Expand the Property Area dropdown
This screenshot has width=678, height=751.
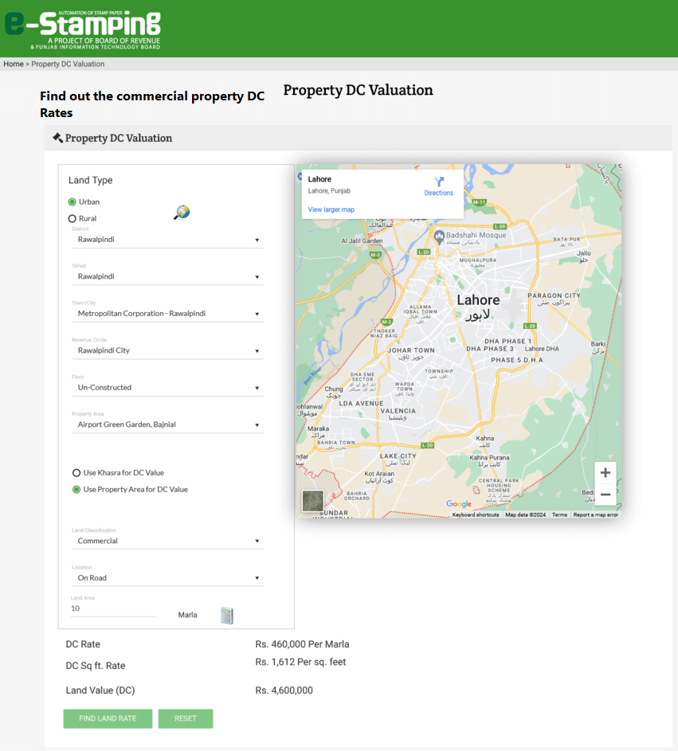(x=167, y=425)
